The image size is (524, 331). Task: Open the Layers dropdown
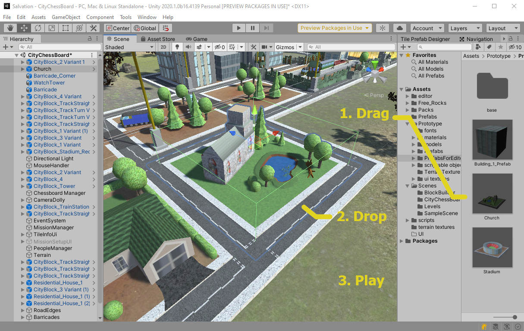pos(465,28)
